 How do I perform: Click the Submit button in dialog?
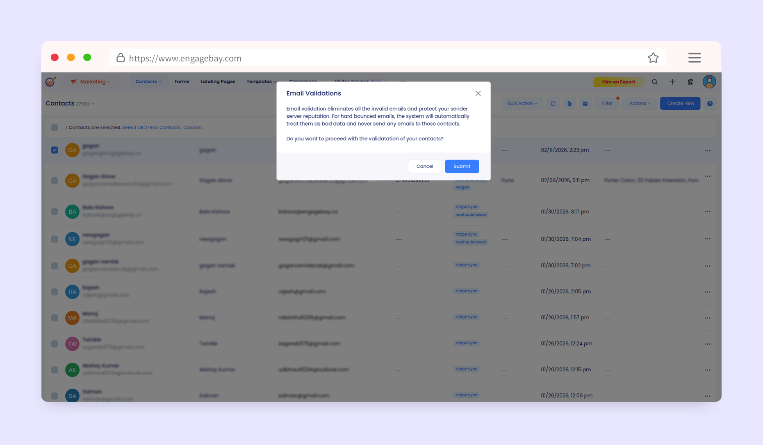click(462, 166)
